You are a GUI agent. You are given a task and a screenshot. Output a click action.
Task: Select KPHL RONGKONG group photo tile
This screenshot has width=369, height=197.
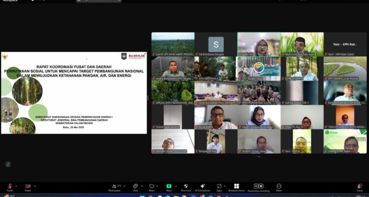(x=259, y=93)
